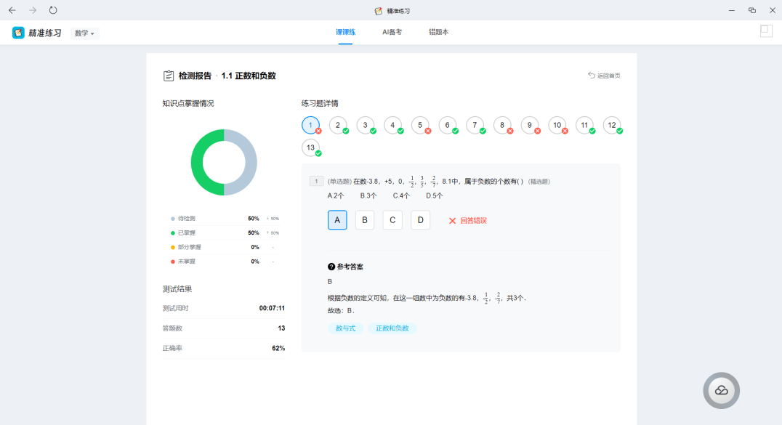Jump to question 5 in list

point(420,125)
